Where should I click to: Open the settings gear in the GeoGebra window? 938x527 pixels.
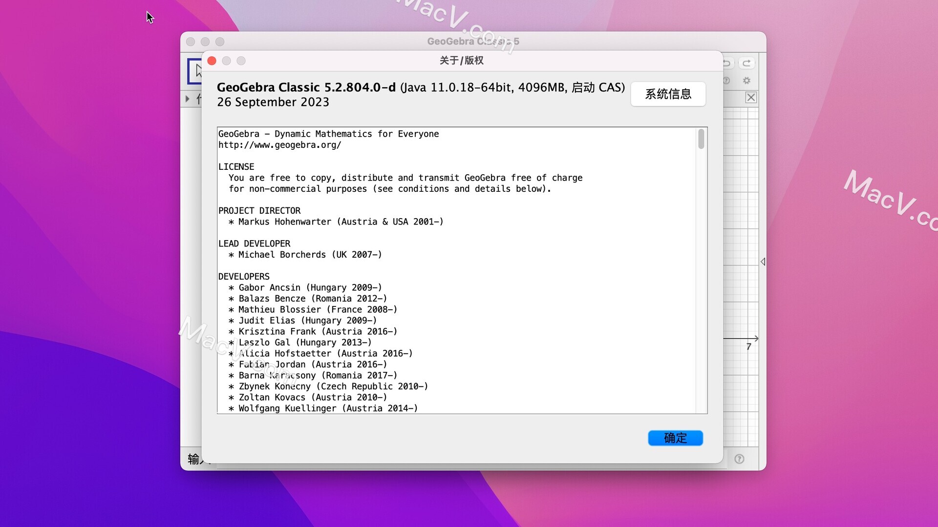tap(746, 81)
